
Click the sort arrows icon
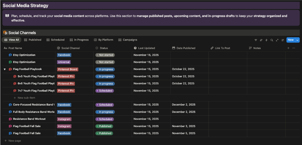click(x=261, y=40)
